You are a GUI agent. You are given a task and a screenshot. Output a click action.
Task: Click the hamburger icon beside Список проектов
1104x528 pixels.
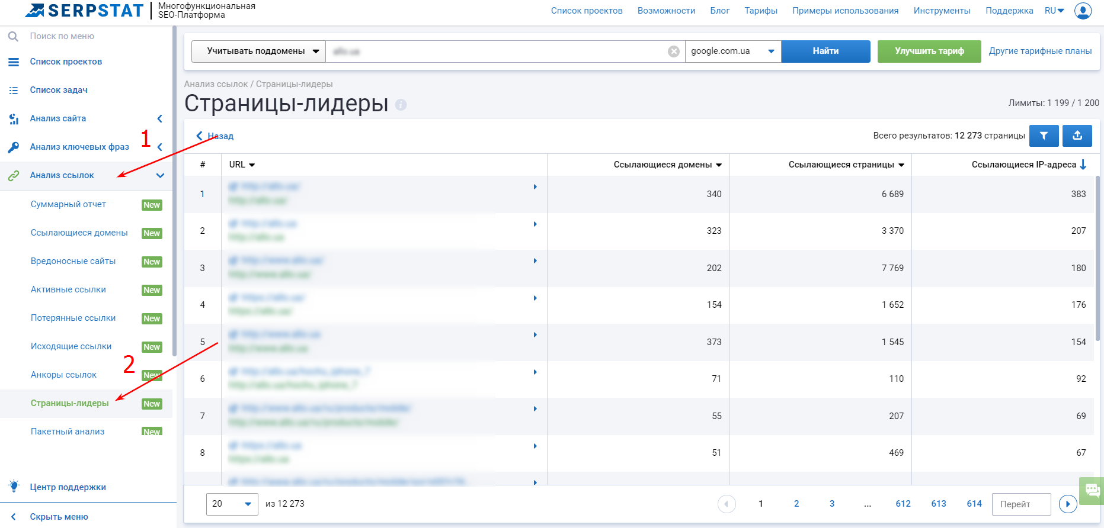pos(13,62)
